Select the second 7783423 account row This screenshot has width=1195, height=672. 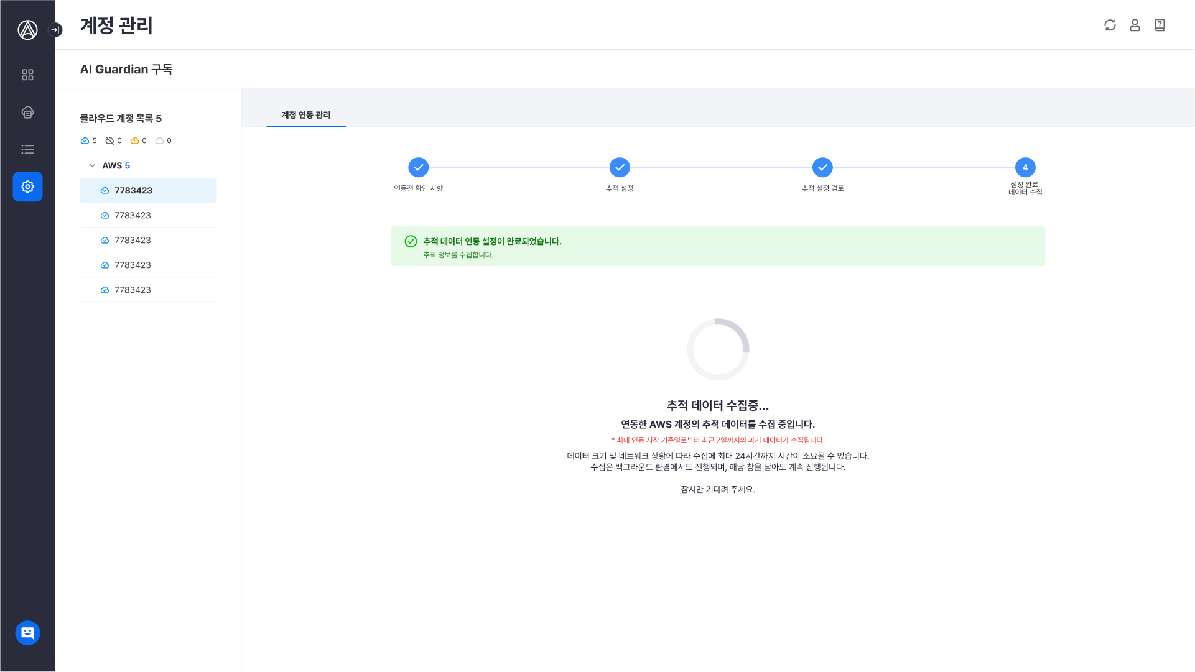[148, 215]
